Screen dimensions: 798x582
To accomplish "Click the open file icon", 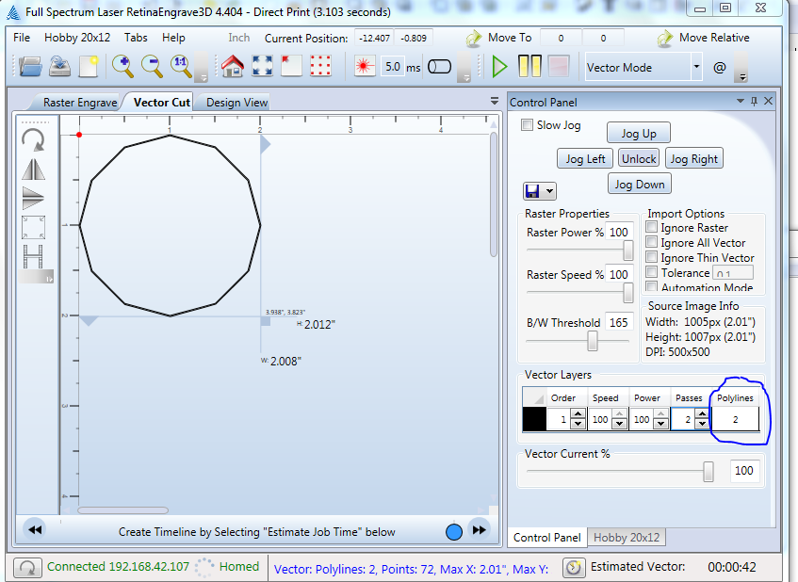I will 28,67.
